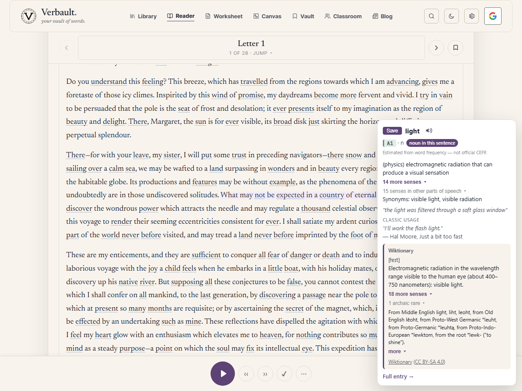Open Full entry link
Viewport: 522px width, 391px height.
coord(398,377)
